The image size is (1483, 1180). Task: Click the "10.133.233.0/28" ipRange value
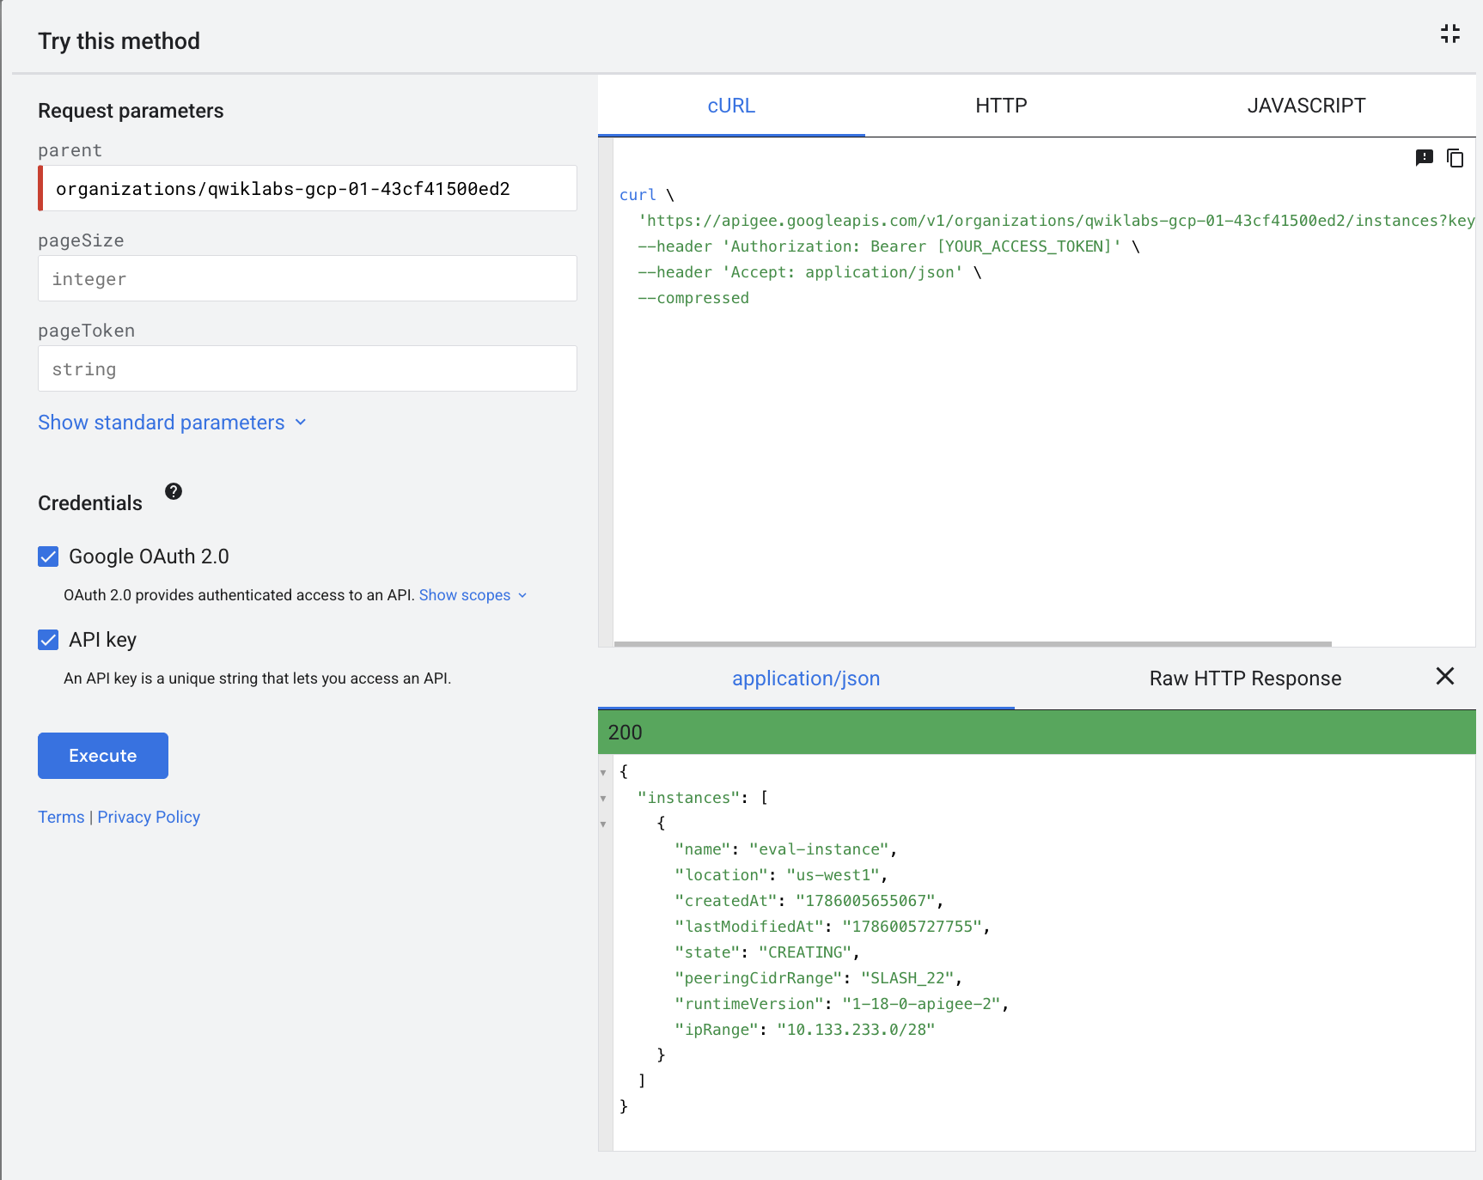[x=856, y=1030]
